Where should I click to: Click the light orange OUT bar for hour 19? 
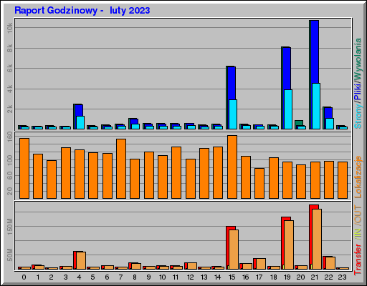pos(289,245)
